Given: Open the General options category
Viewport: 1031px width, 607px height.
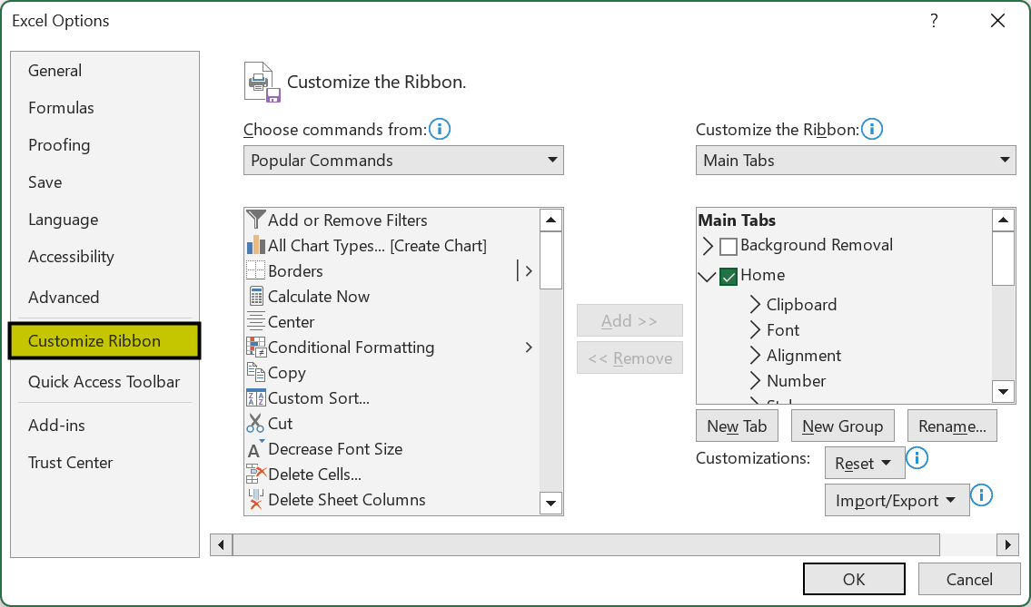Looking at the screenshot, I should point(104,70).
